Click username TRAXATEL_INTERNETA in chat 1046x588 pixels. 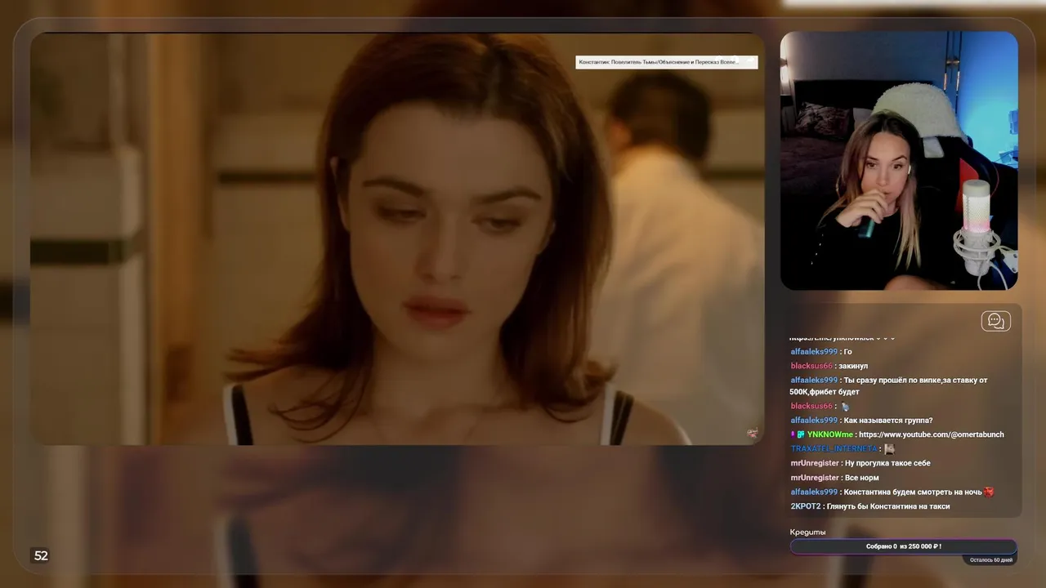click(x=834, y=448)
